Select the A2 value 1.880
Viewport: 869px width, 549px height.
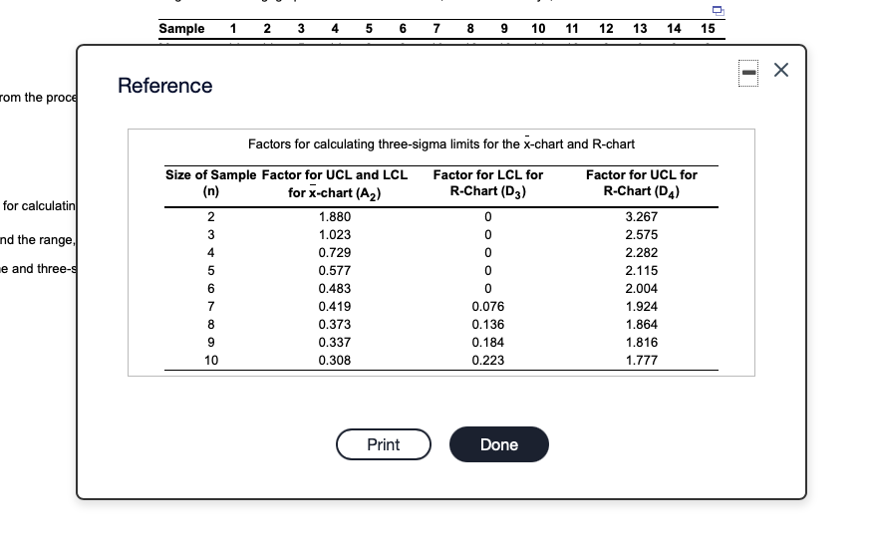(334, 216)
